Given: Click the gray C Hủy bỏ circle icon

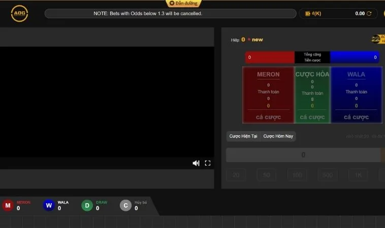Looking at the screenshot, I should coord(125,205).
